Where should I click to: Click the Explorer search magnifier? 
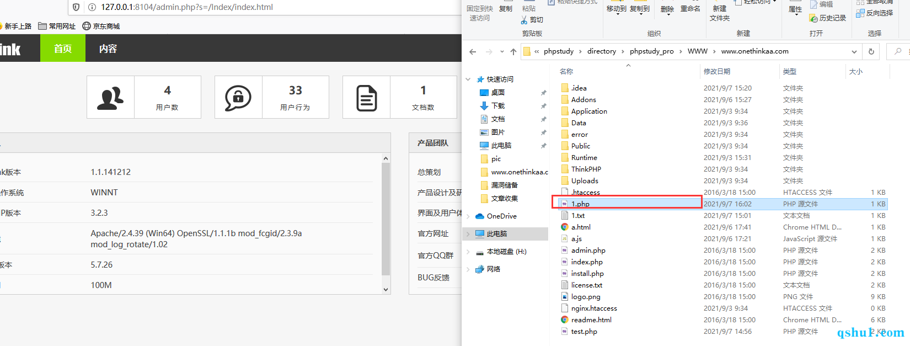(898, 51)
